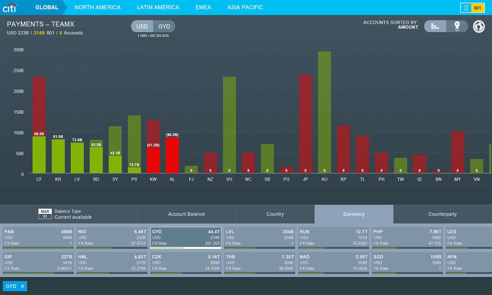Select the PAB currency card
492x295 pixels.
click(38, 238)
